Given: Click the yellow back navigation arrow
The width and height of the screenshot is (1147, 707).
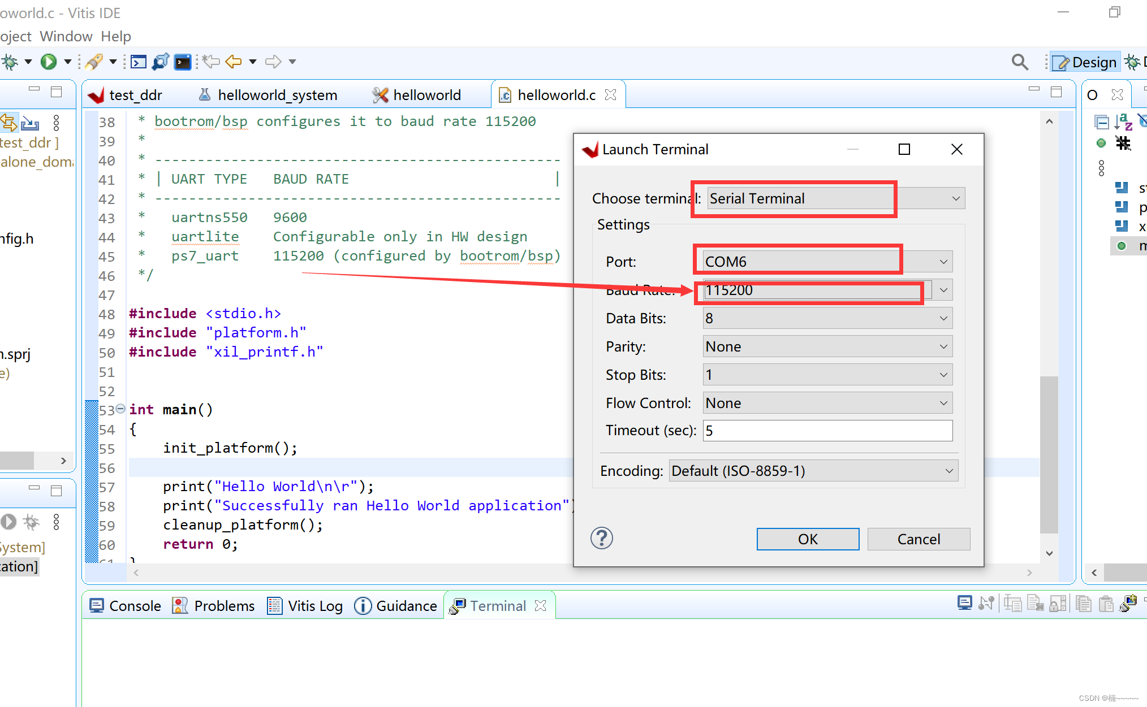Looking at the screenshot, I should (x=233, y=62).
